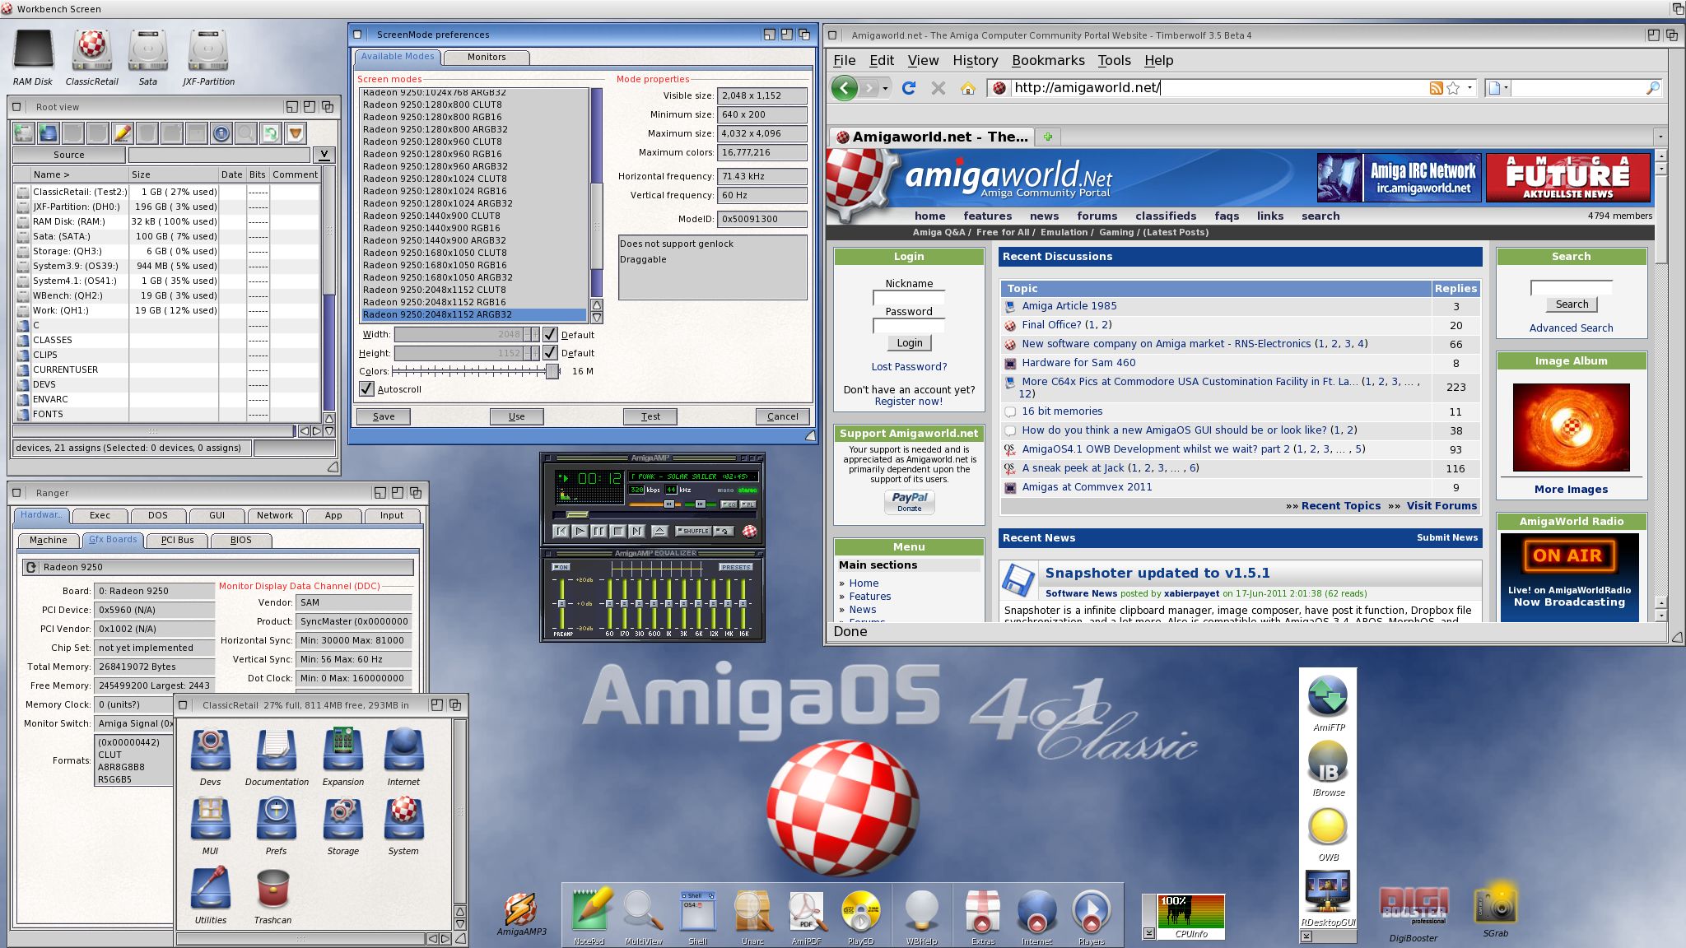This screenshot has width=1686, height=948.
Task: Click the RSS feed icon in address bar
Action: [1436, 88]
